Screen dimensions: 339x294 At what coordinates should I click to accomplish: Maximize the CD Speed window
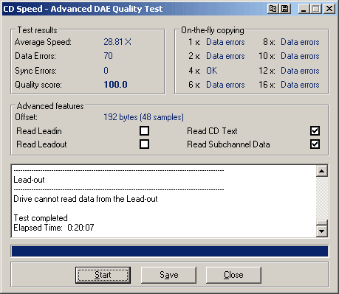(315, 9)
